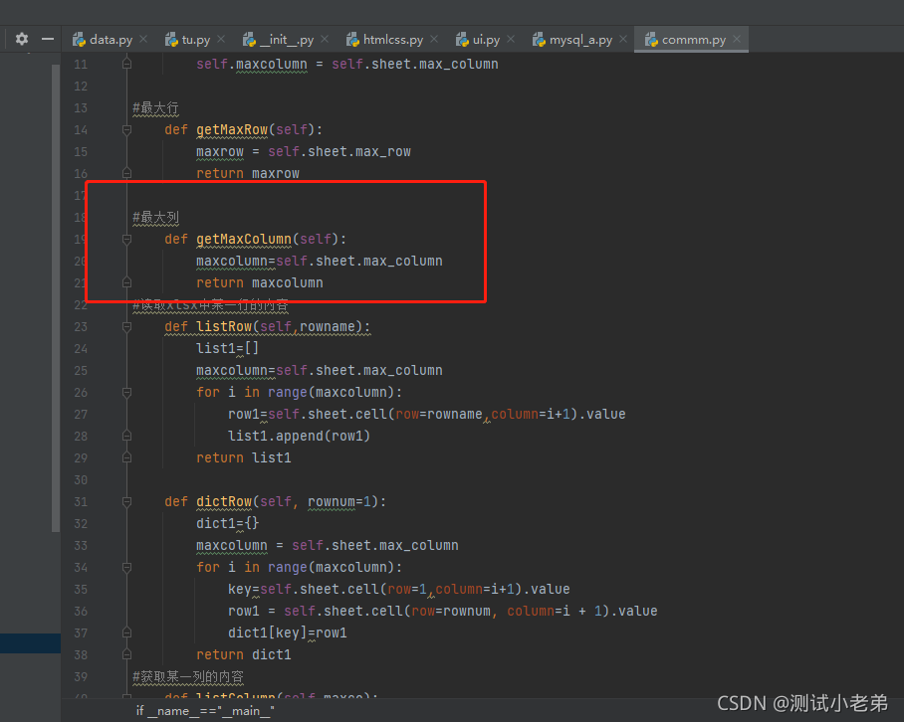The image size is (904, 722).
Task: Click 'maxrow = self.sheet.max_row' on line 15
Action: [x=304, y=152]
